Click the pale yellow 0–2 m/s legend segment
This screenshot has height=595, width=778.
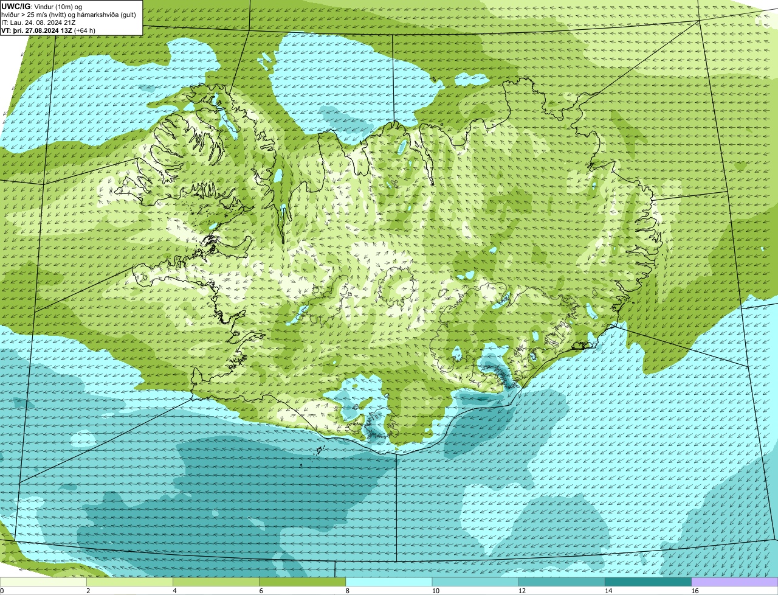click(43, 582)
